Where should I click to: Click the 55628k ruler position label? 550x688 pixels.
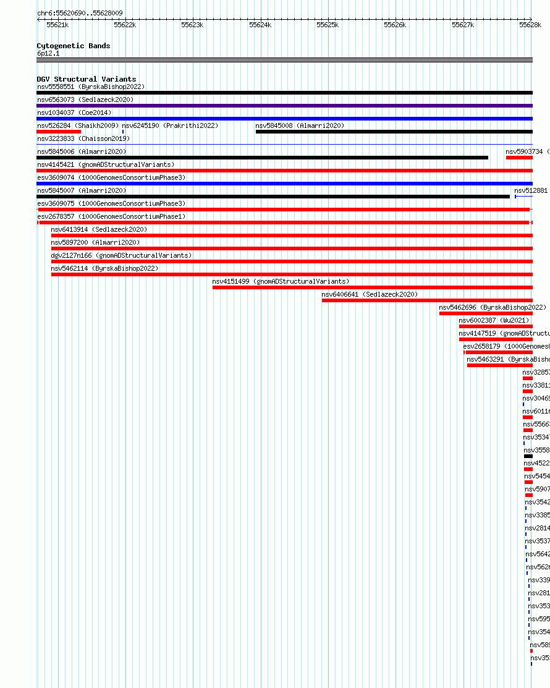[x=530, y=25]
